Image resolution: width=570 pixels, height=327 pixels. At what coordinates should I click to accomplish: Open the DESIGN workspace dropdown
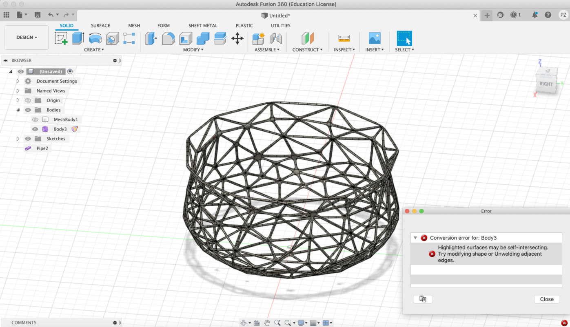pyautogui.click(x=27, y=38)
